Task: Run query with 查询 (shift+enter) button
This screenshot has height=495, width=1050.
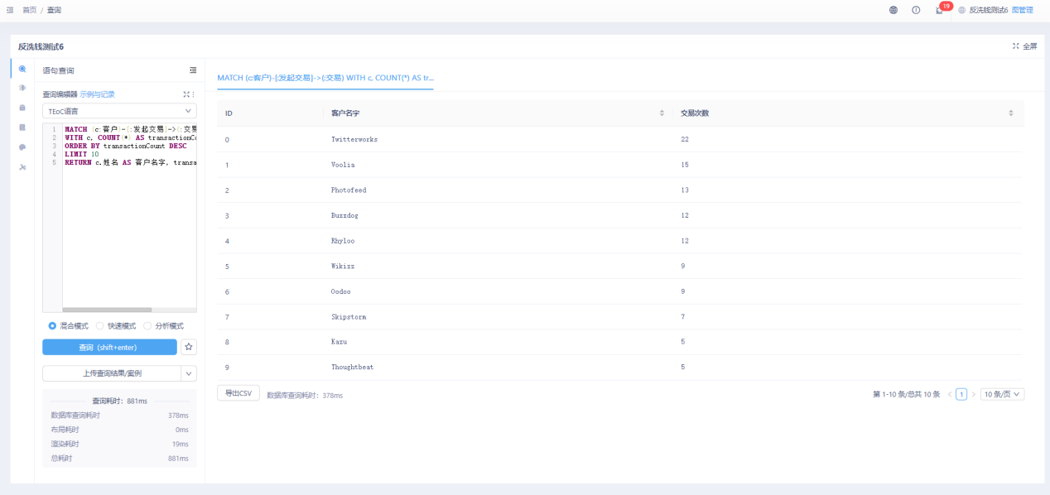Action: point(109,347)
